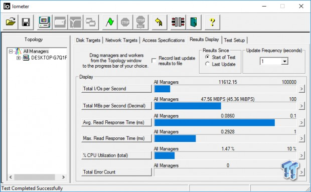Click the topology horizontal scrollbar thumb
The width and height of the screenshot is (311, 192).
pos(35,177)
